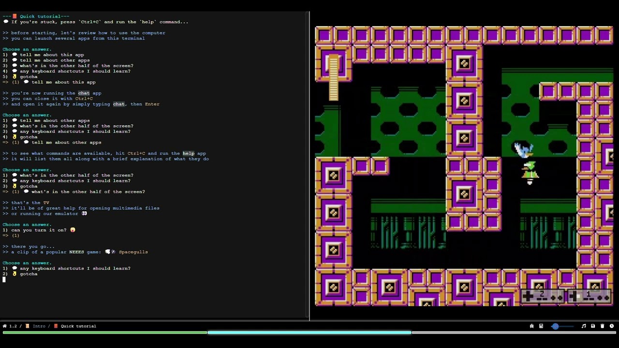Click the trash can icon

[x=602, y=326]
